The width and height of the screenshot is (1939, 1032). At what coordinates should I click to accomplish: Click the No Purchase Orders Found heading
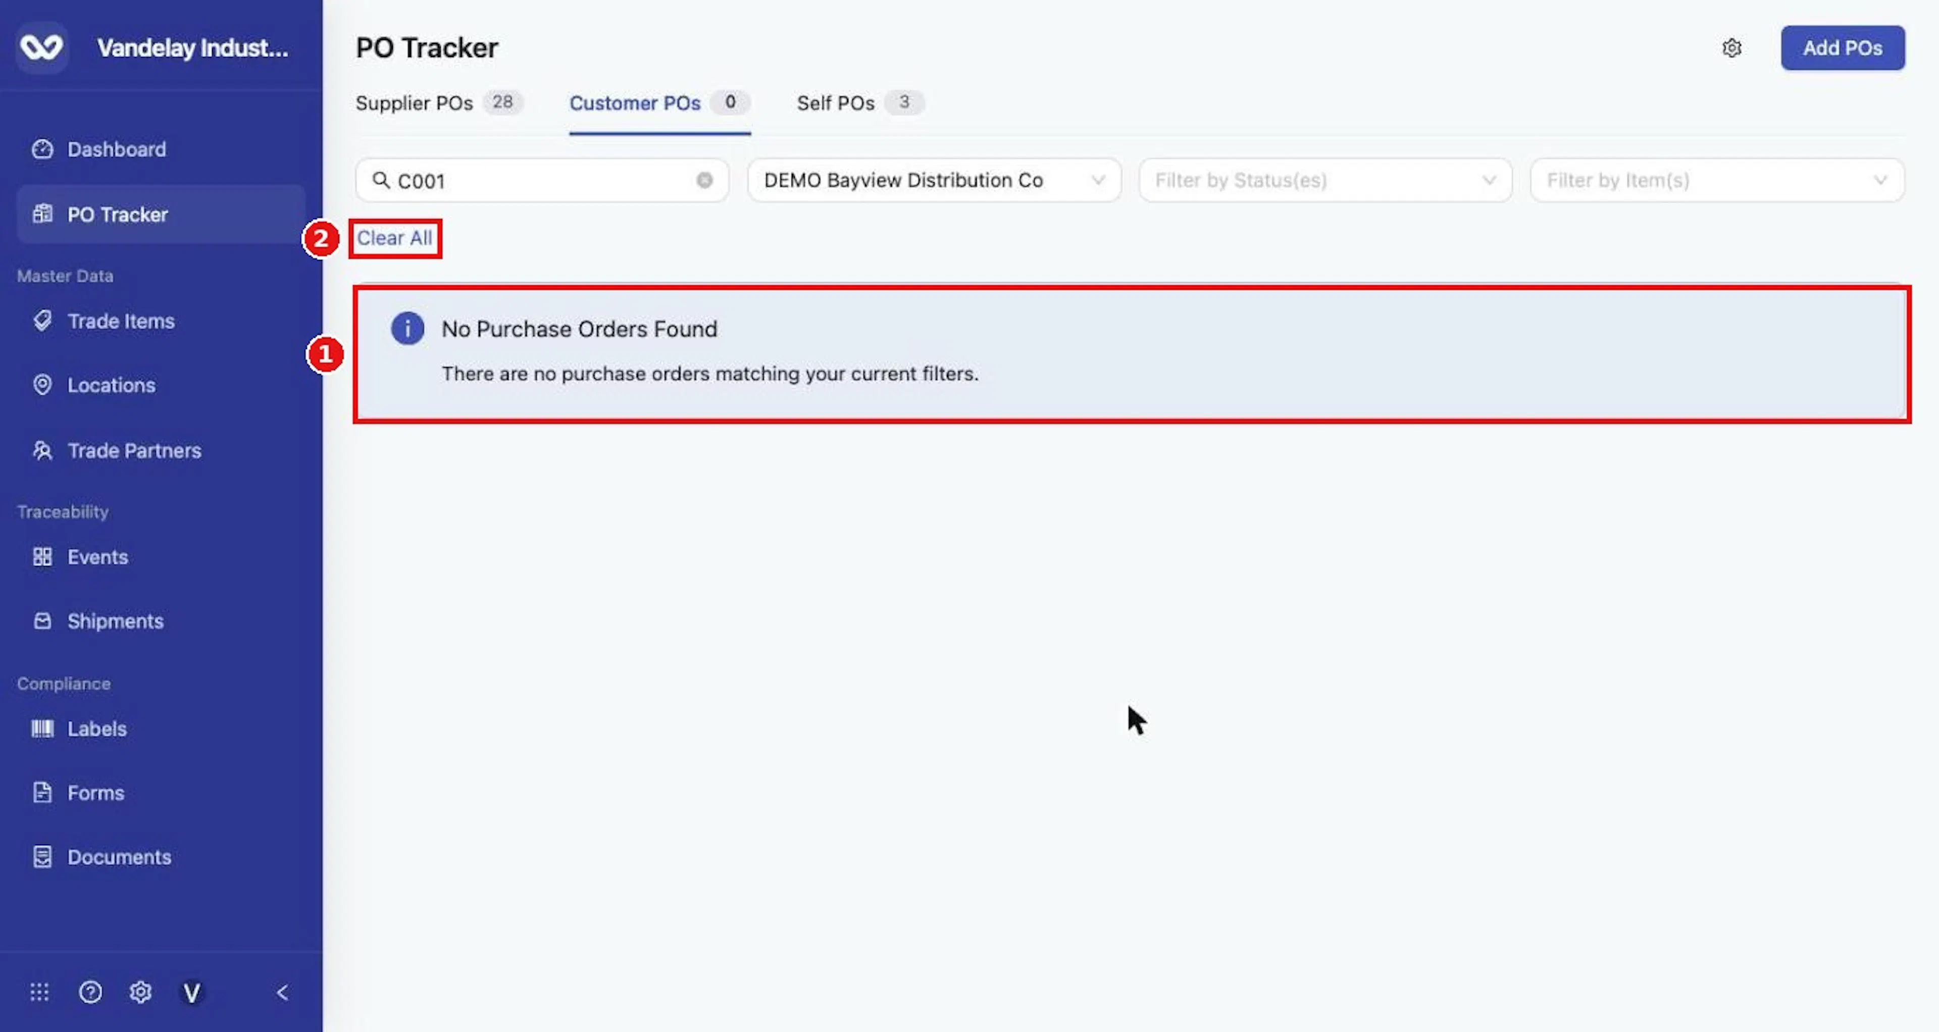coord(579,329)
